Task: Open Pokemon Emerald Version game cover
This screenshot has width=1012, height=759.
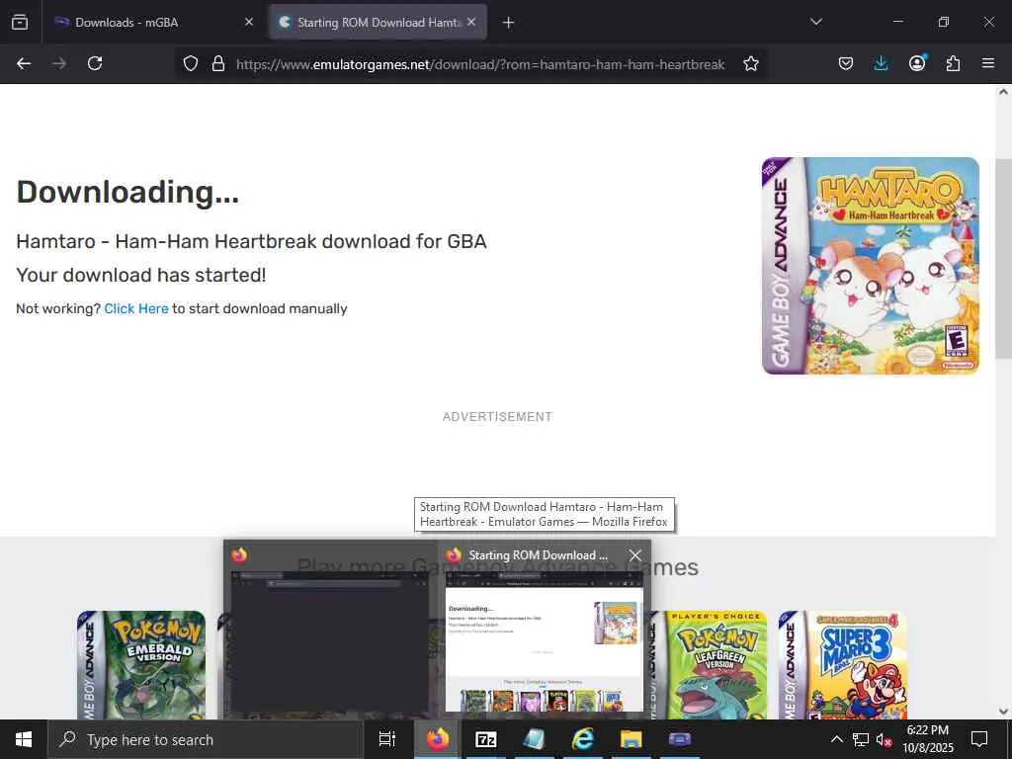Action: pos(141,665)
